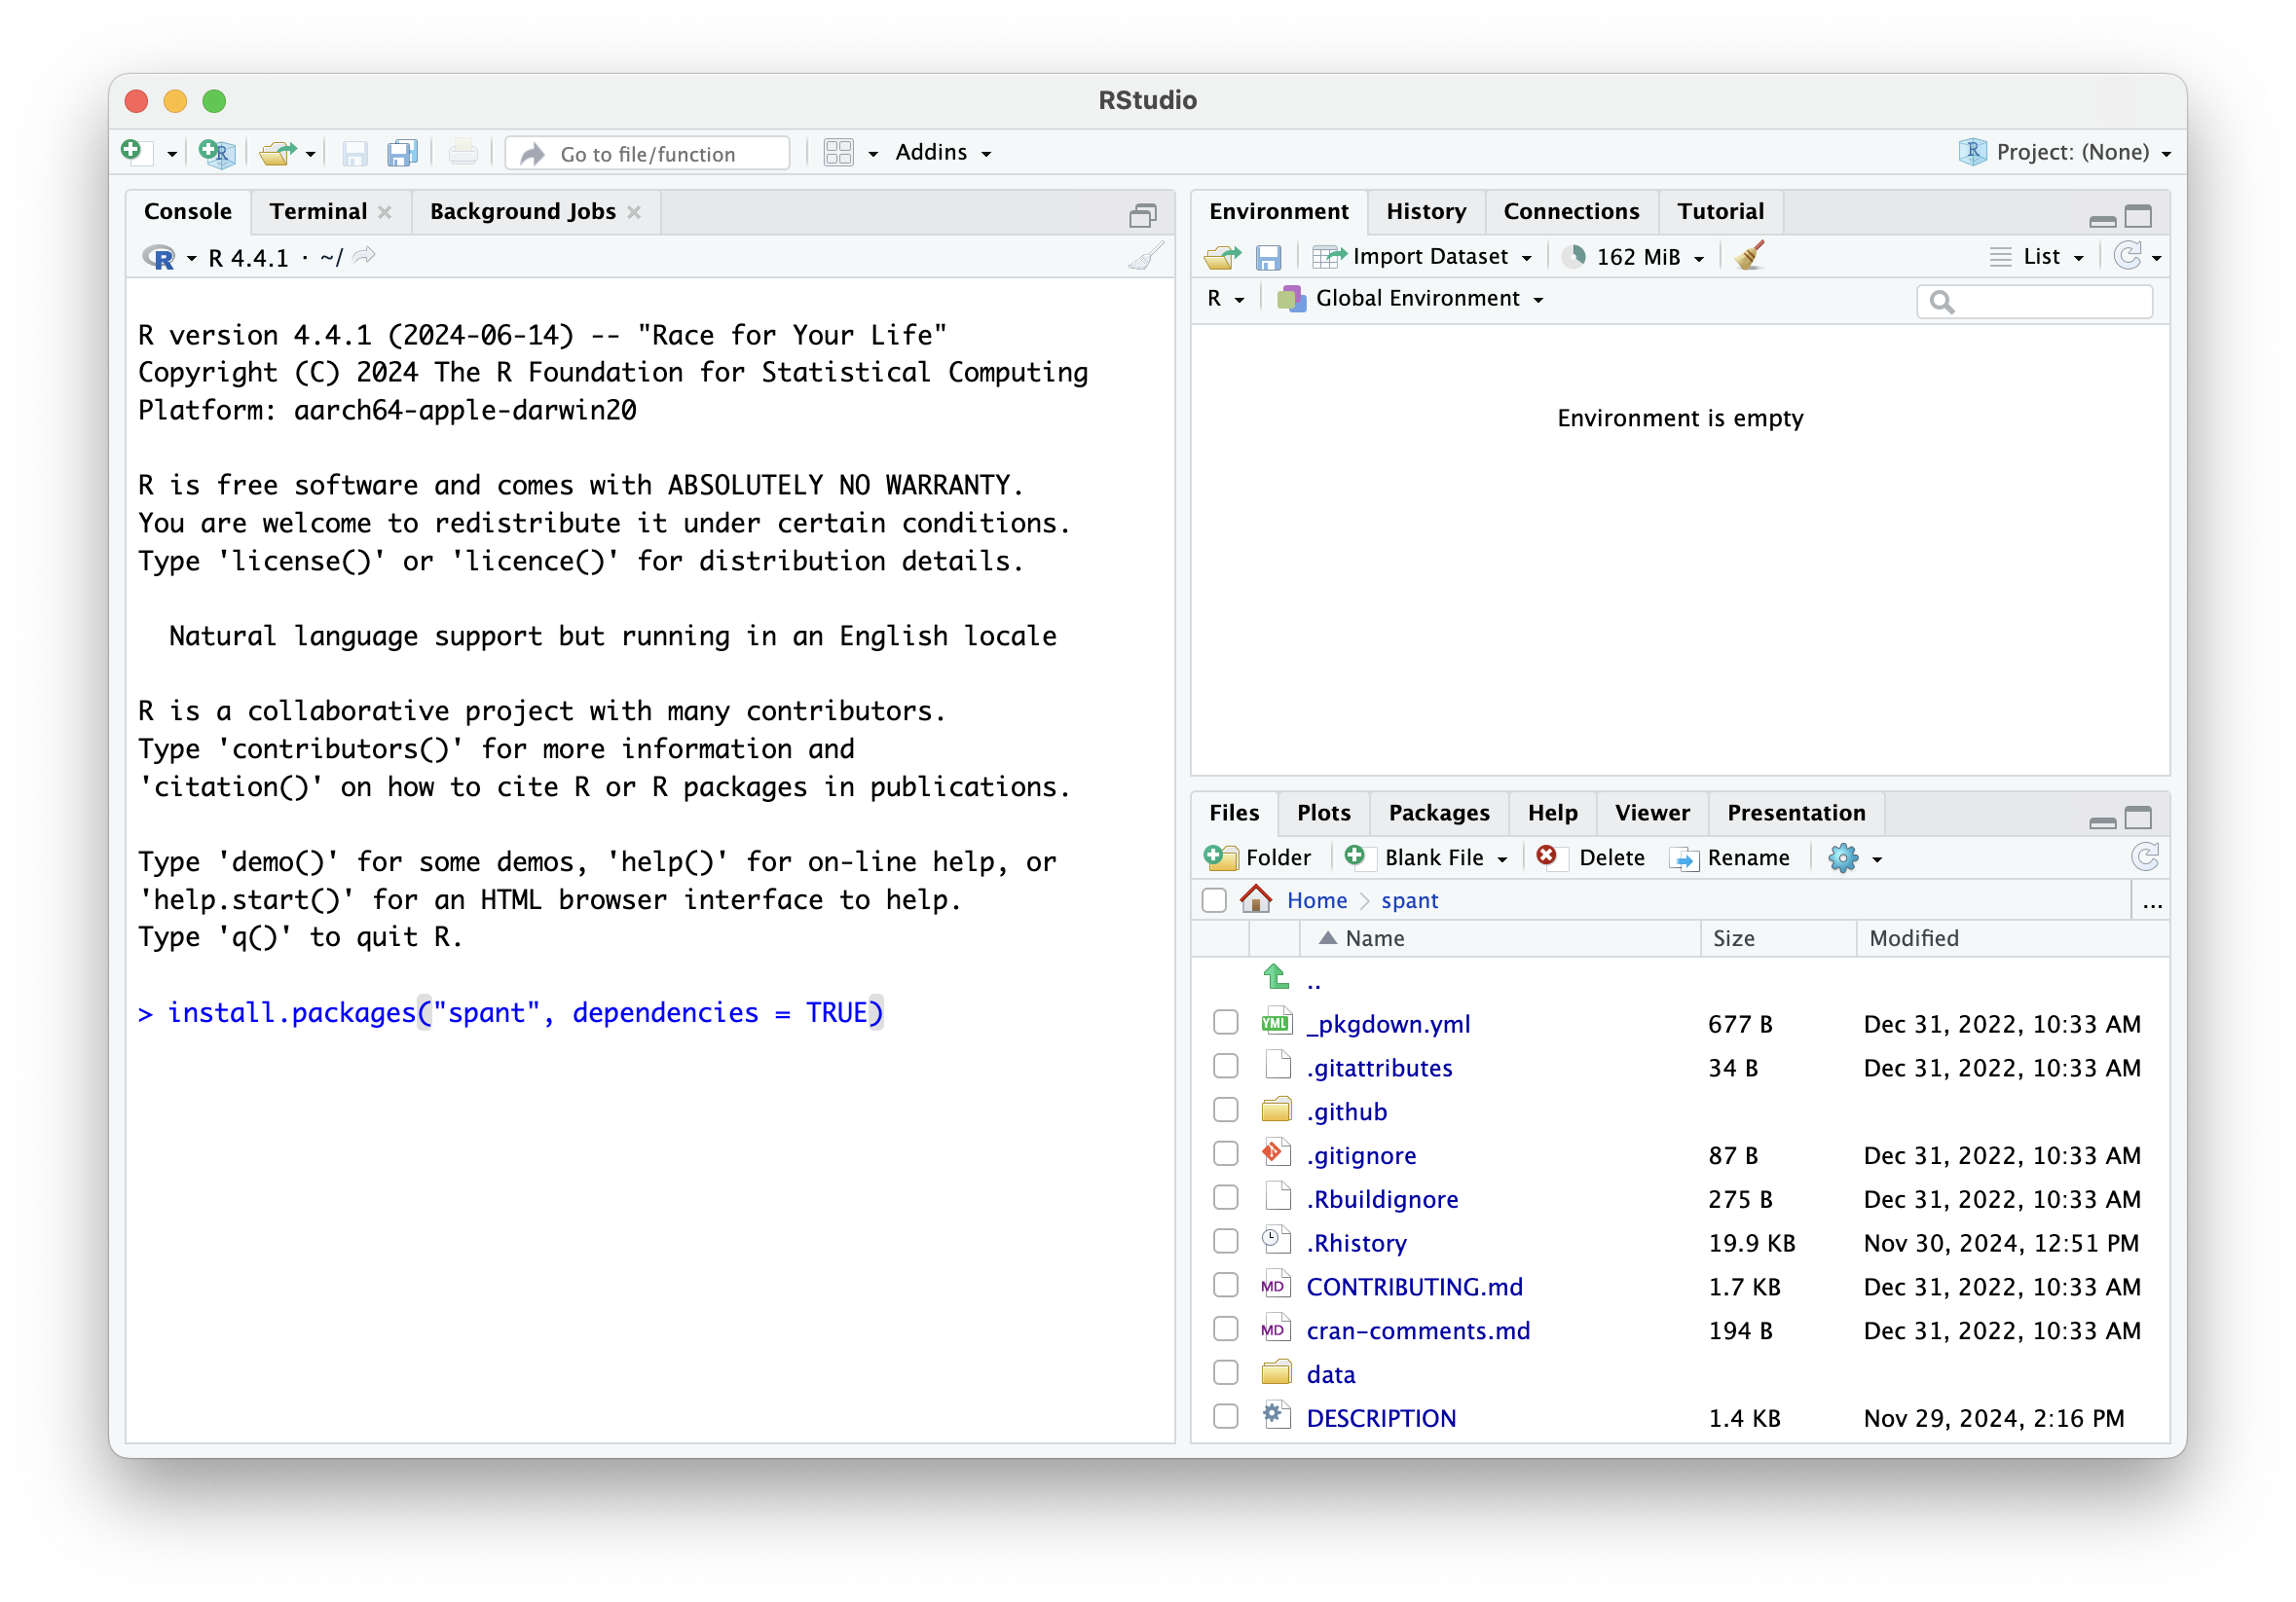The width and height of the screenshot is (2296, 1602).
Task: Click the Environment search box
Action: click(x=2034, y=301)
